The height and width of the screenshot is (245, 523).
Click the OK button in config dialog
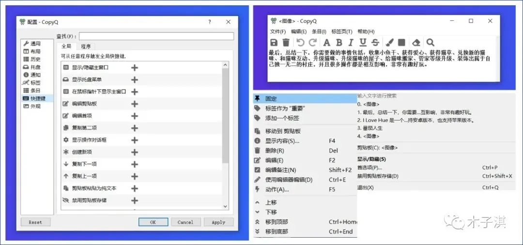pyautogui.click(x=153, y=222)
